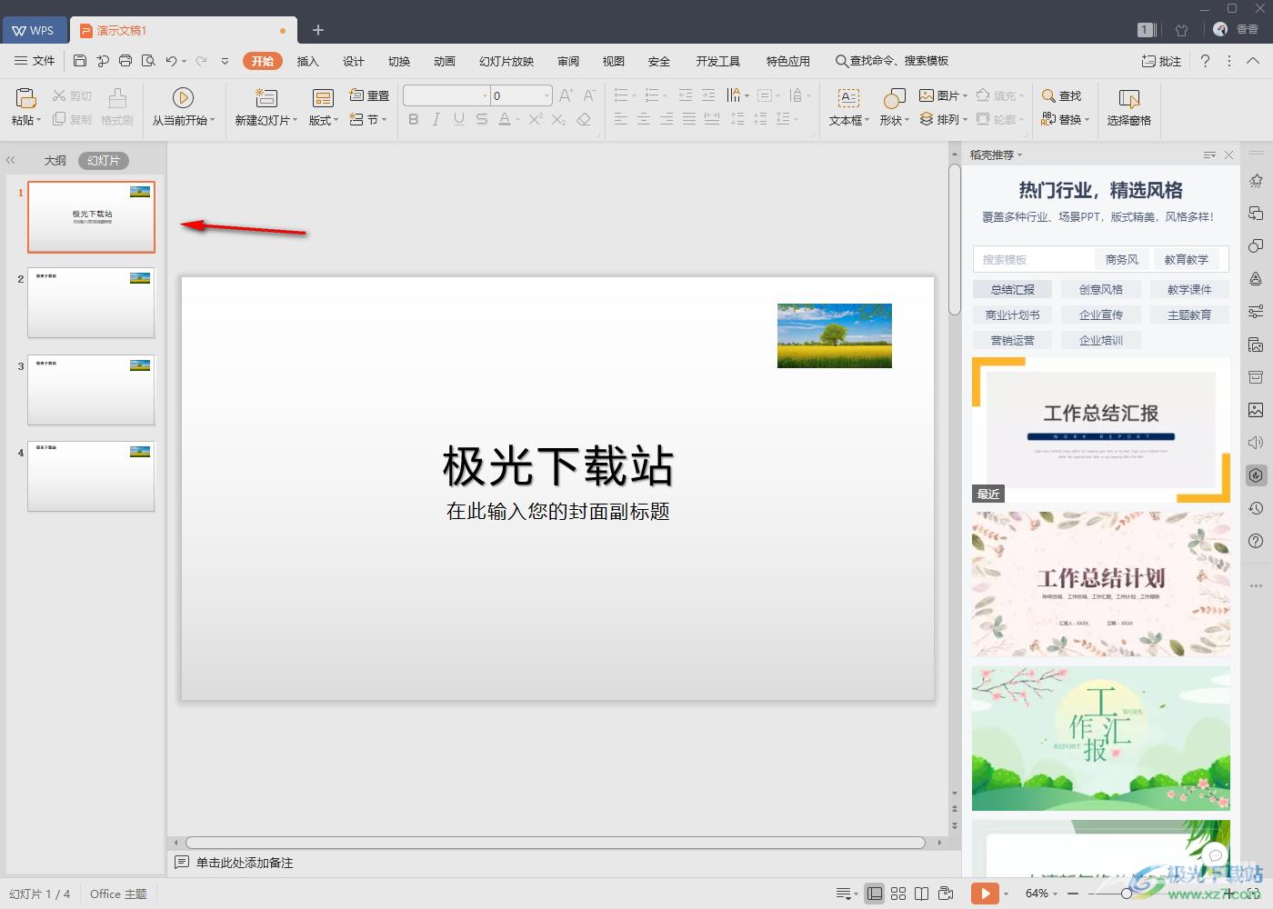The height and width of the screenshot is (909, 1273).
Task: Open the 幻灯片放映 Slideshow tab
Action: (x=506, y=61)
